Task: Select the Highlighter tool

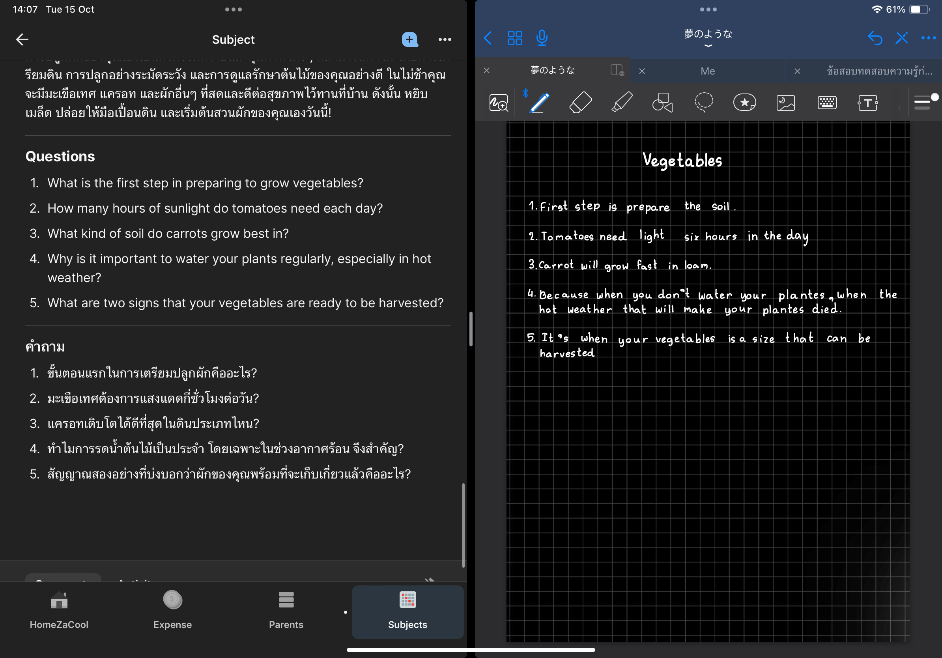Action: pyautogui.click(x=622, y=103)
